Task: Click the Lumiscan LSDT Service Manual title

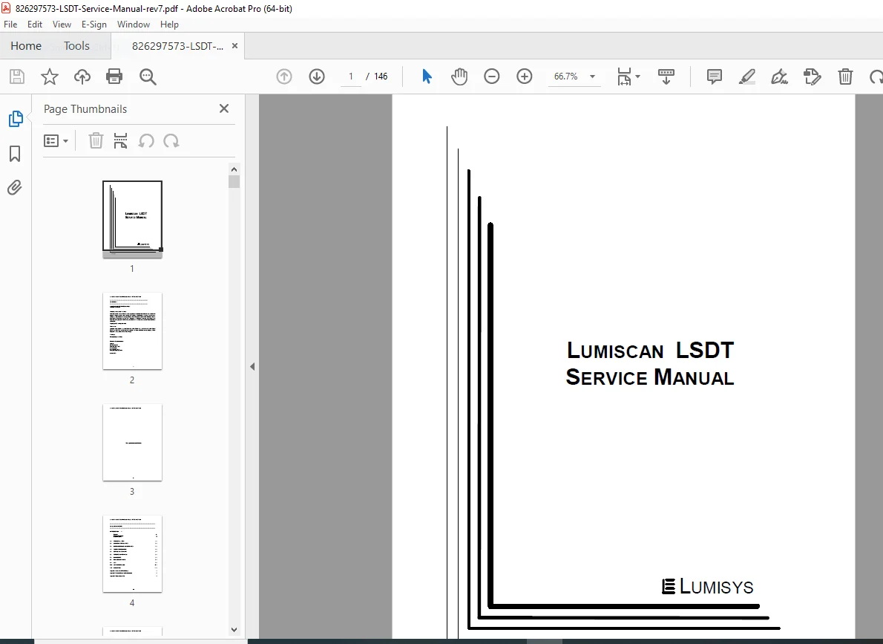Action: coord(650,364)
